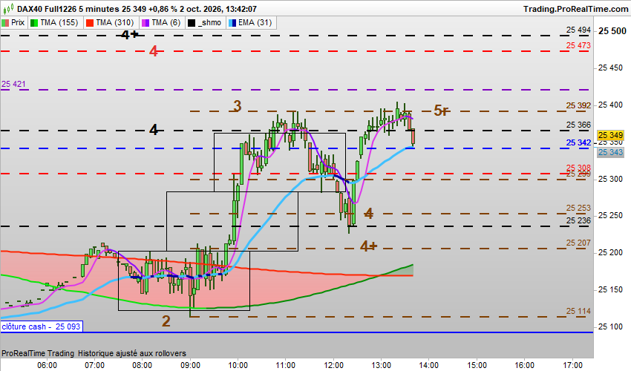Screen dimensions: 631x371
Task: Click the 25 494 level label
Action: pos(578,30)
